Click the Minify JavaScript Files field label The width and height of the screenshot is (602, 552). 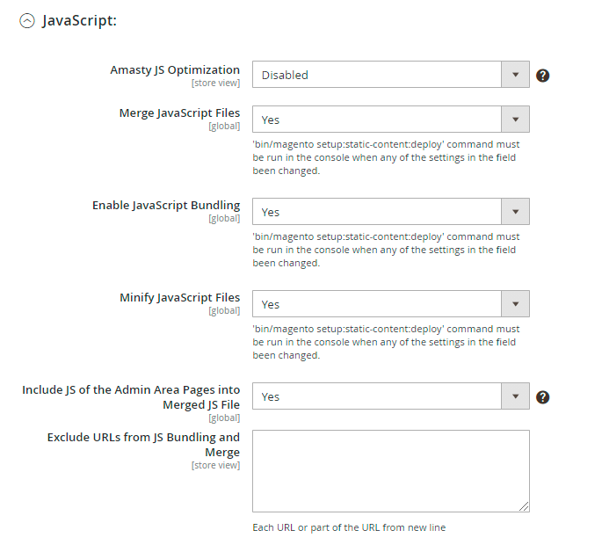tap(179, 298)
